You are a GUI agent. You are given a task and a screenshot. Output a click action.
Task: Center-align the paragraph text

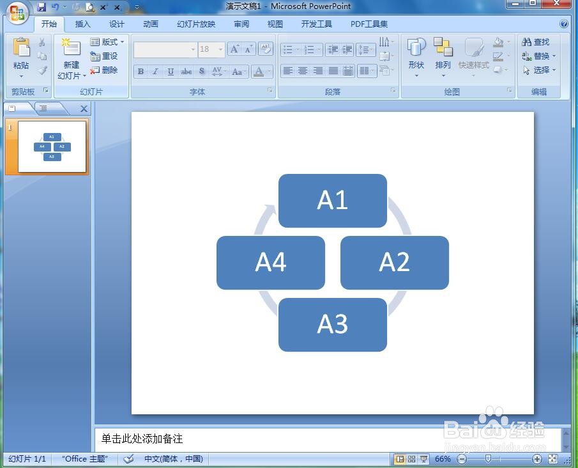pyautogui.click(x=303, y=71)
